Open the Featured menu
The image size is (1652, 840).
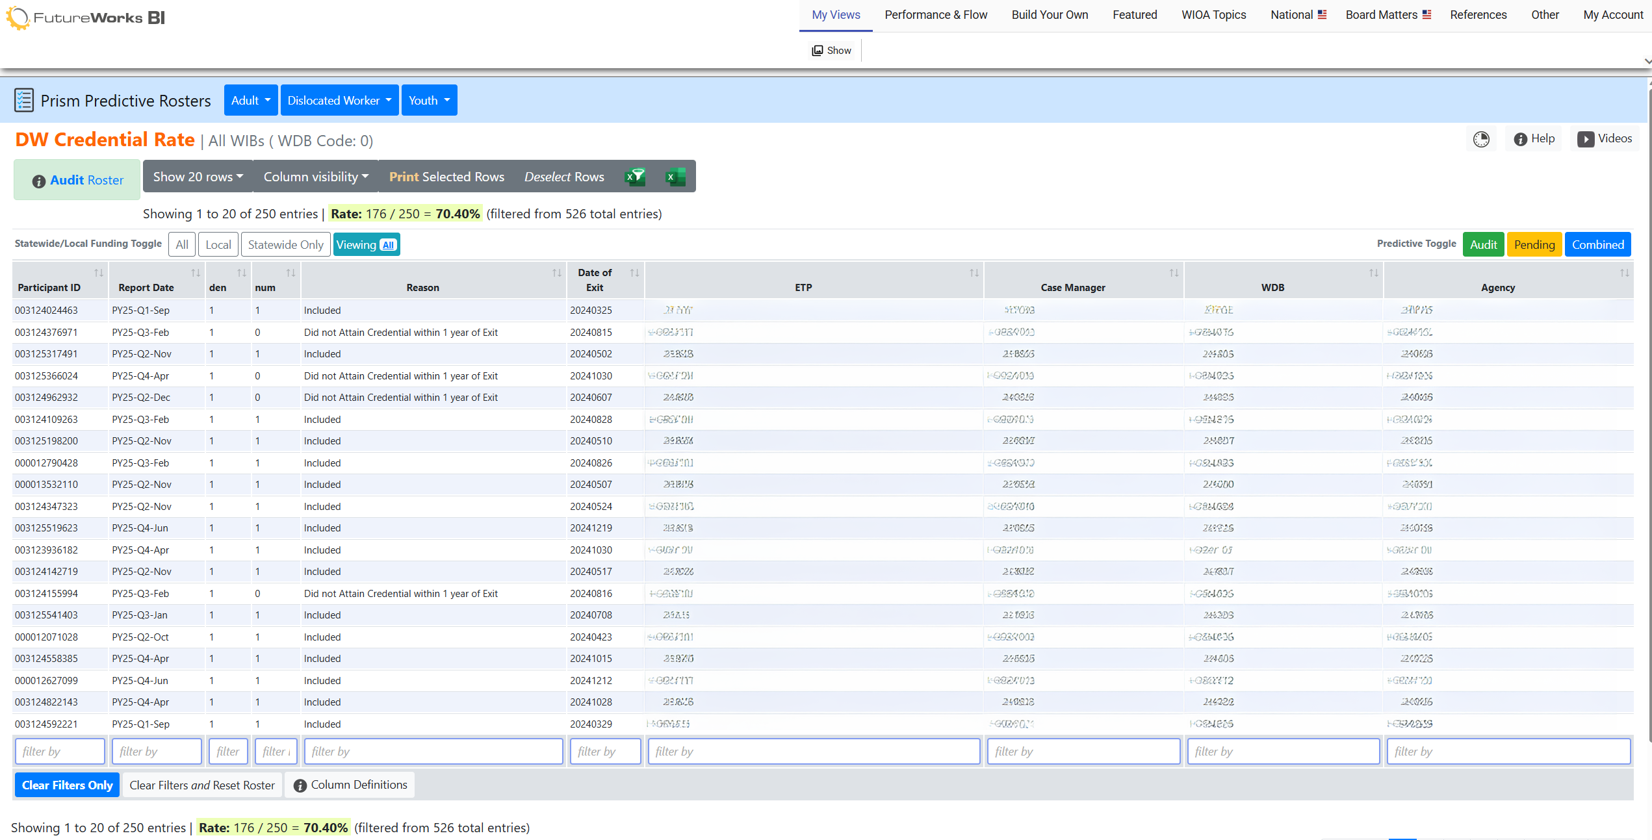(x=1135, y=15)
